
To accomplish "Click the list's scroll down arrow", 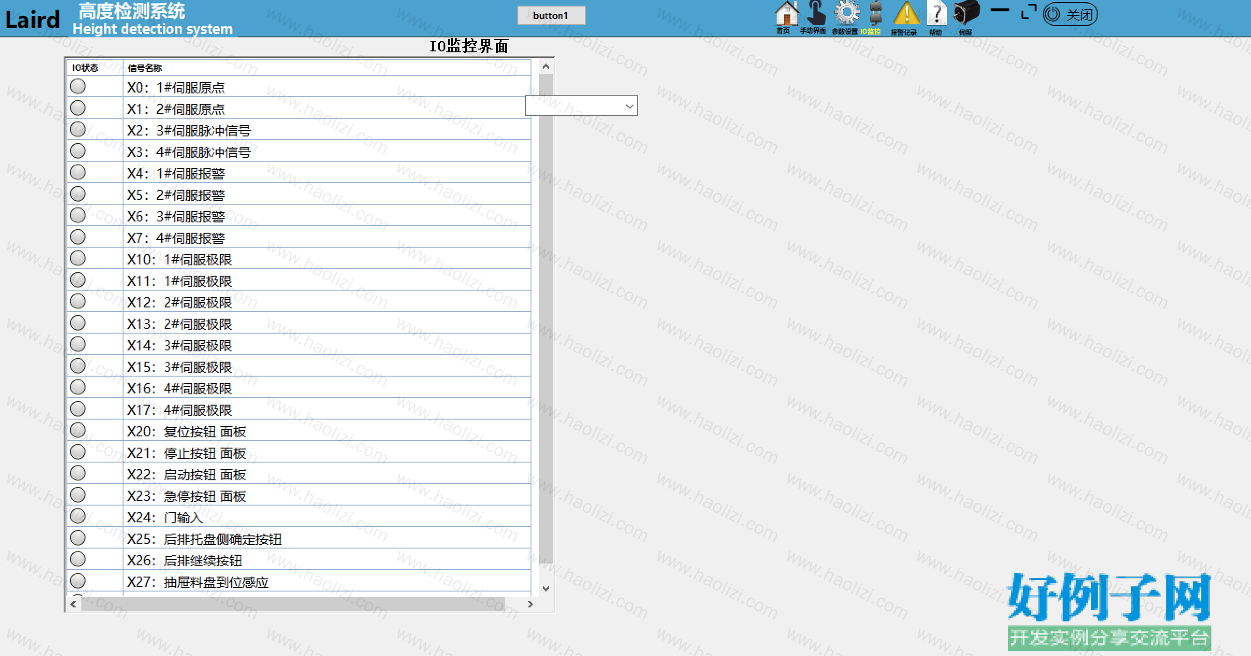I will (546, 589).
